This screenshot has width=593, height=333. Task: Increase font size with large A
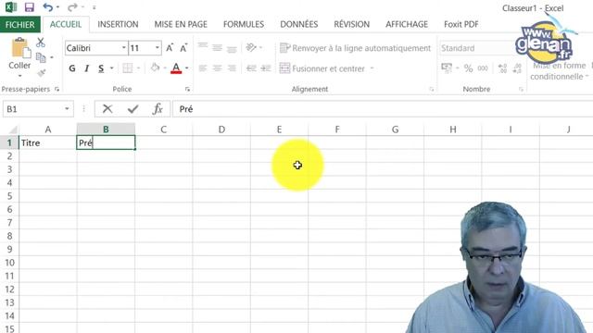pos(170,47)
